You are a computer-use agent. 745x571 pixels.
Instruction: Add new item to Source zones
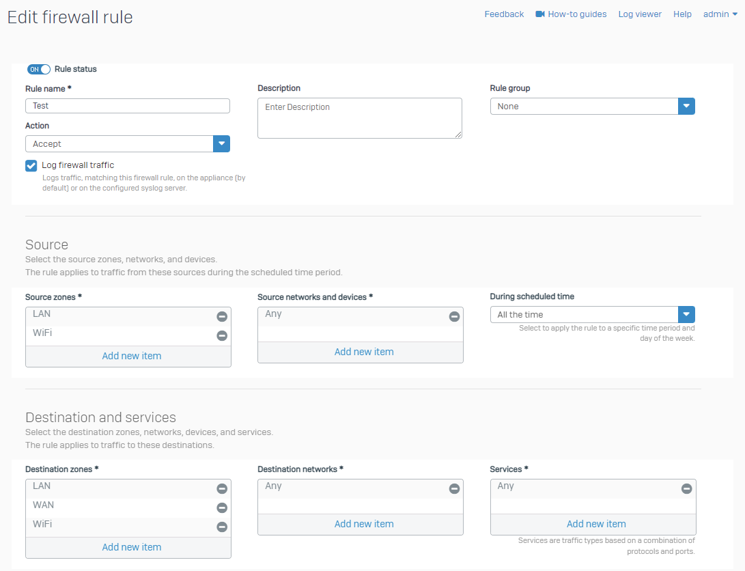point(131,356)
